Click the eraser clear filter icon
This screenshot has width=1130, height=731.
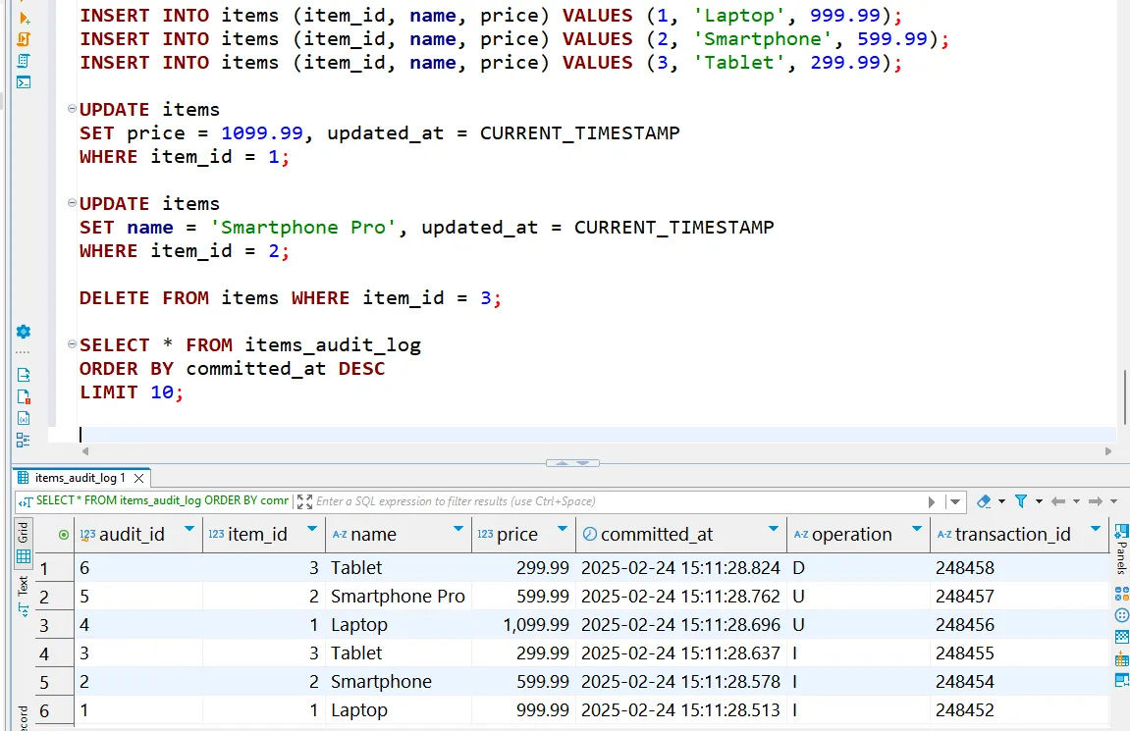point(984,501)
